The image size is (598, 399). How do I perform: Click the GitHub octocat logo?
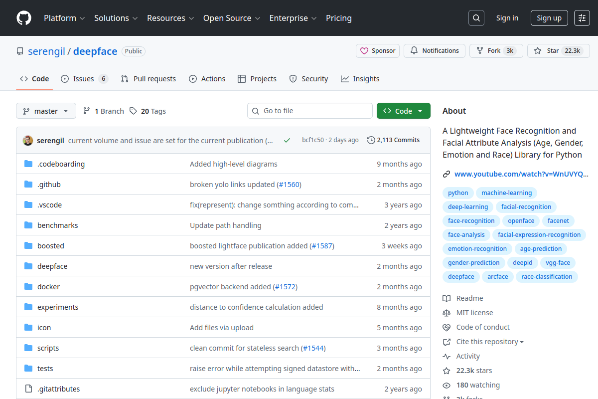23,18
